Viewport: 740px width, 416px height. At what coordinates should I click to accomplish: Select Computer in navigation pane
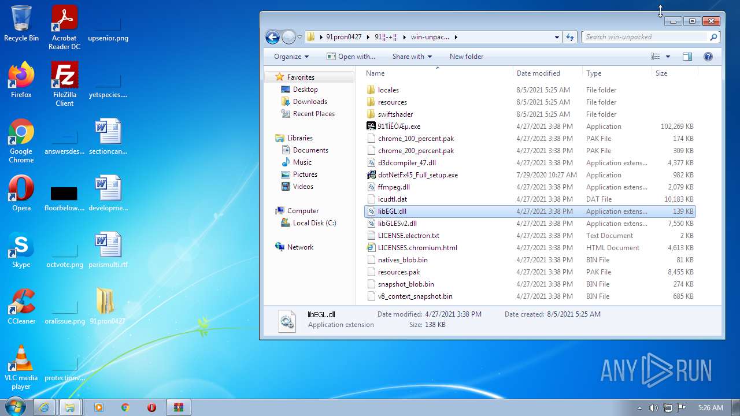point(303,211)
